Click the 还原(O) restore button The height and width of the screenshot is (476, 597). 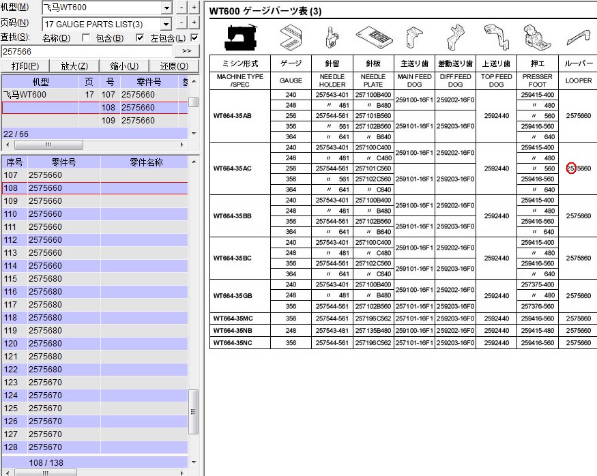click(x=174, y=66)
